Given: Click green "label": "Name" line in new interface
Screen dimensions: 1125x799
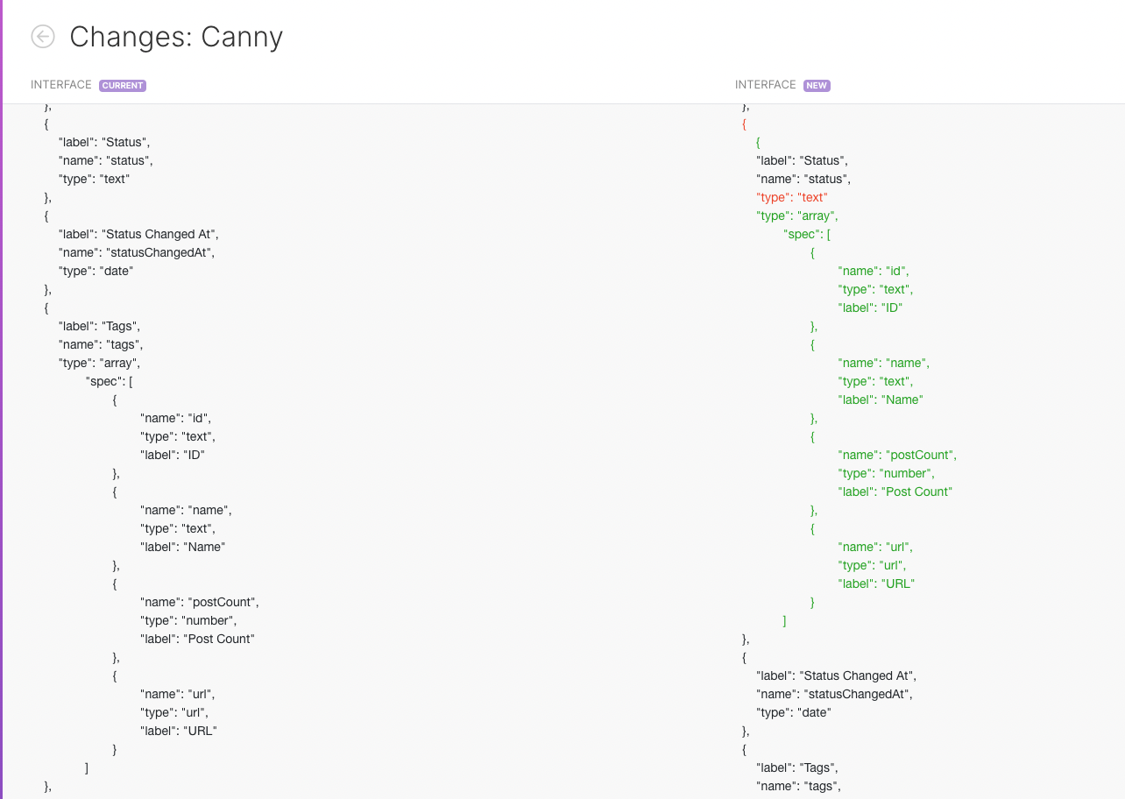Looking at the screenshot, I should [881, 399].
